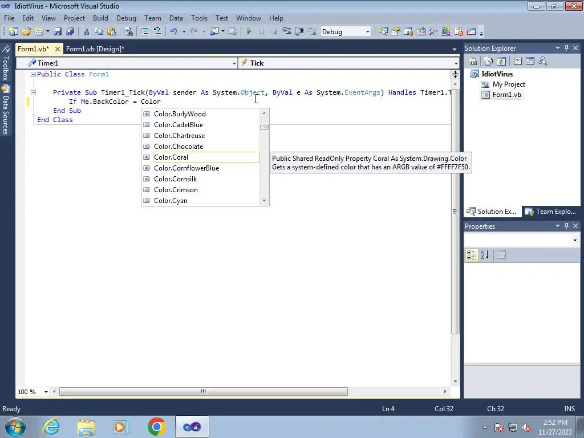584x438 pixels.
Task: Click the Cut scissors icon
Action: click(87, 32)
